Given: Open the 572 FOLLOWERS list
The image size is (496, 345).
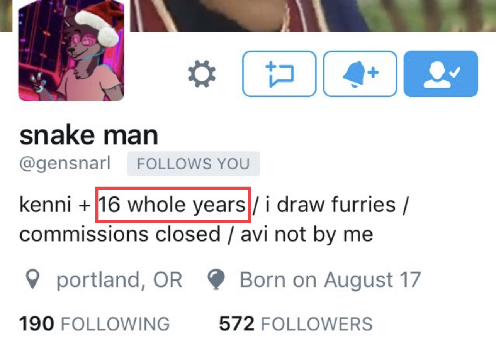Looking at the screenshot, I should click(x=296, y=324).
